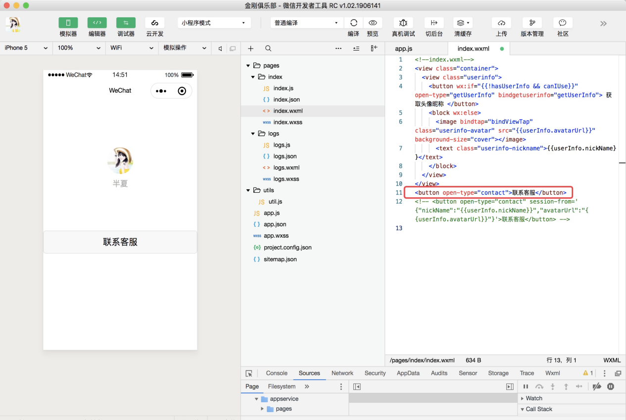Image resolution: width=626 pixels, height=420 pixels.
Task: Open app.json in the file tree
Action: [275, 224]
